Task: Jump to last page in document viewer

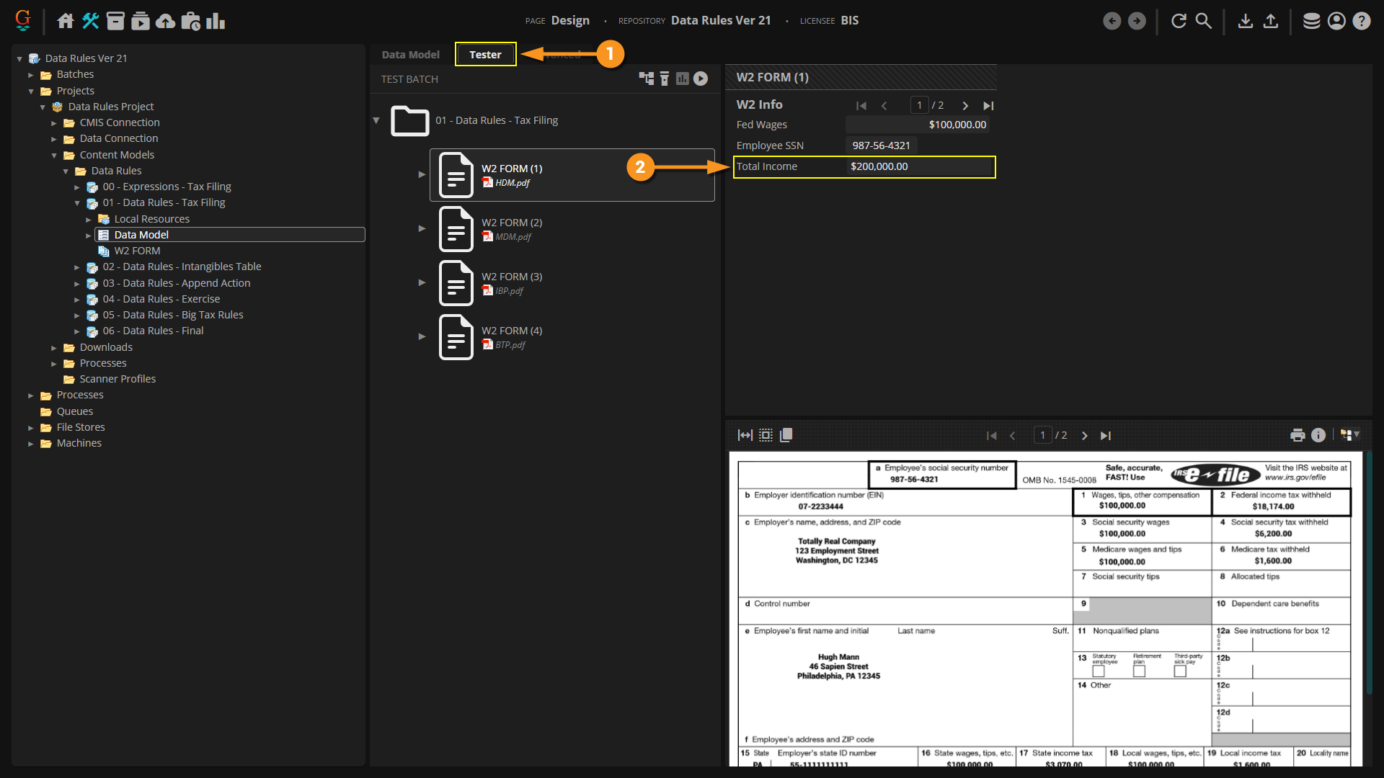Action: (1106, 436)
